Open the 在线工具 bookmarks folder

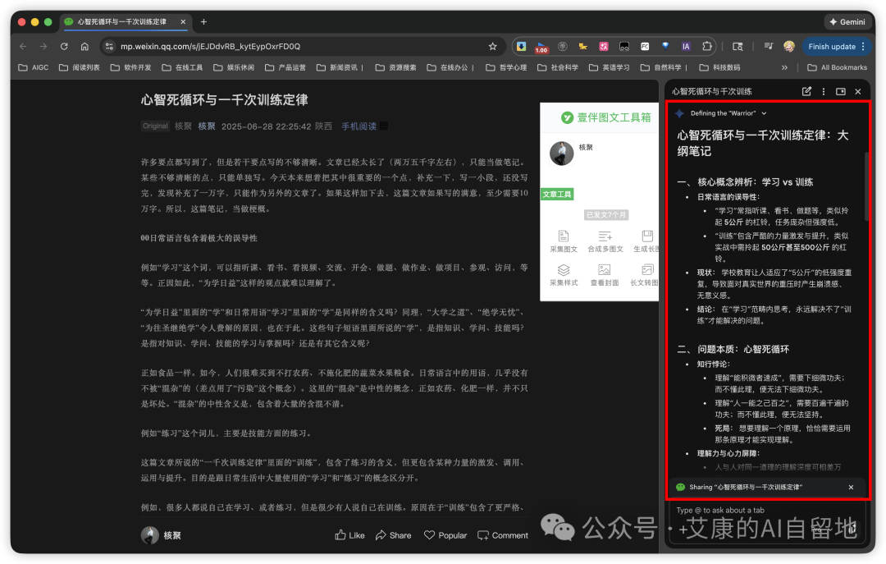click(182, 67)
